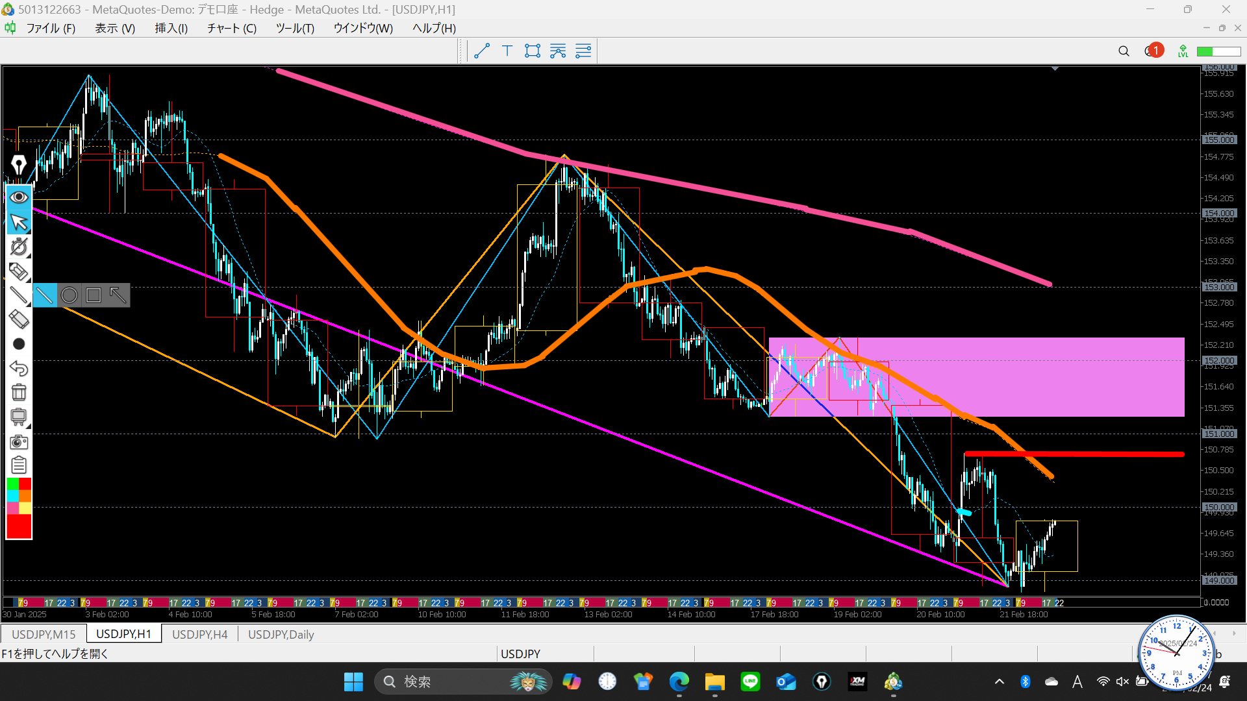
Task: Click the large red current-color swatch
Action: coord(19,526)
